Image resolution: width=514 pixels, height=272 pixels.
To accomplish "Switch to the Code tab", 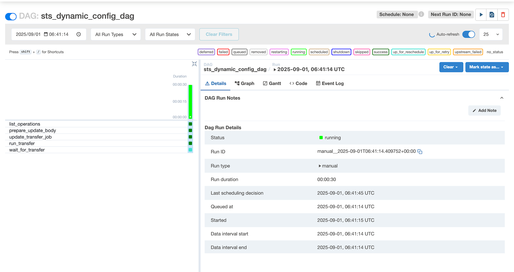I will coord(298,83).
